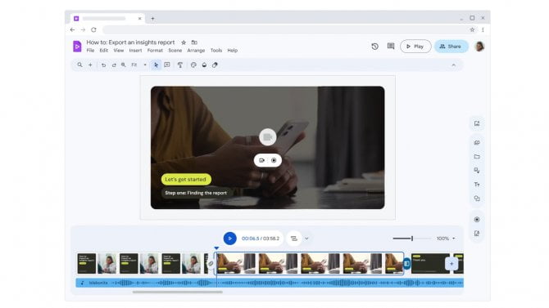Click the fill color icon
Screen dimensions: 549x308
[x=204, y=65]
